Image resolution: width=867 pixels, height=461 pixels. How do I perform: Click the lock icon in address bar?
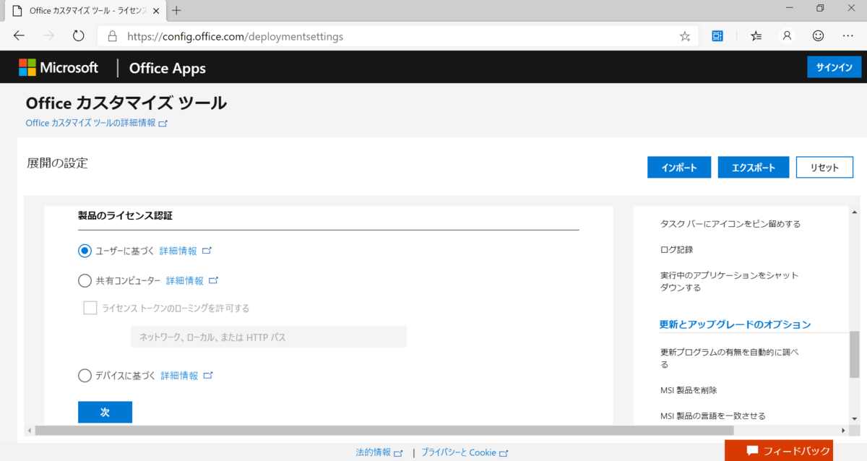pos(112,36)
